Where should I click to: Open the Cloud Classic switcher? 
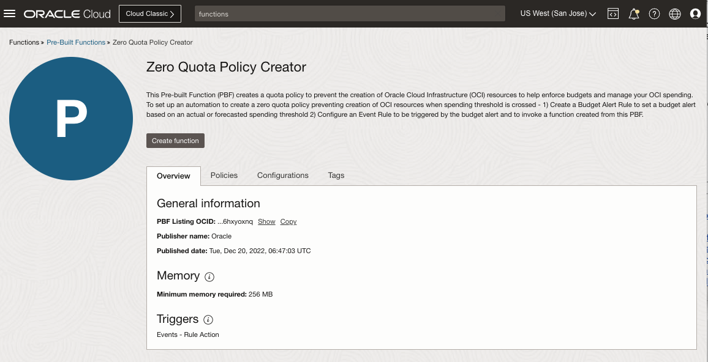point(149,13)
